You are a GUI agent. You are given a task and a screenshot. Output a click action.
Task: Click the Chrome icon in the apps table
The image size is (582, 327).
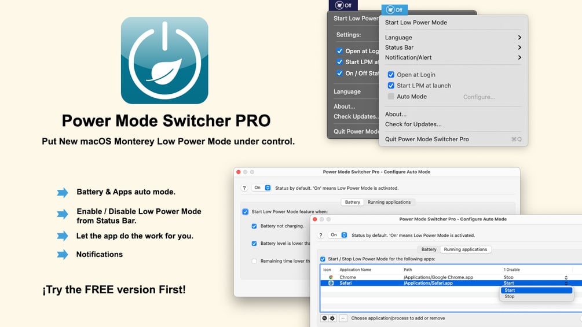point(331,277)
